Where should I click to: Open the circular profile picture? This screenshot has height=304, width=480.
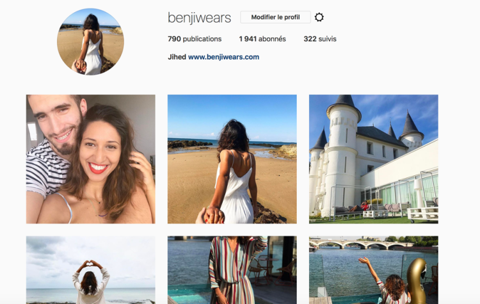(90, 42)
